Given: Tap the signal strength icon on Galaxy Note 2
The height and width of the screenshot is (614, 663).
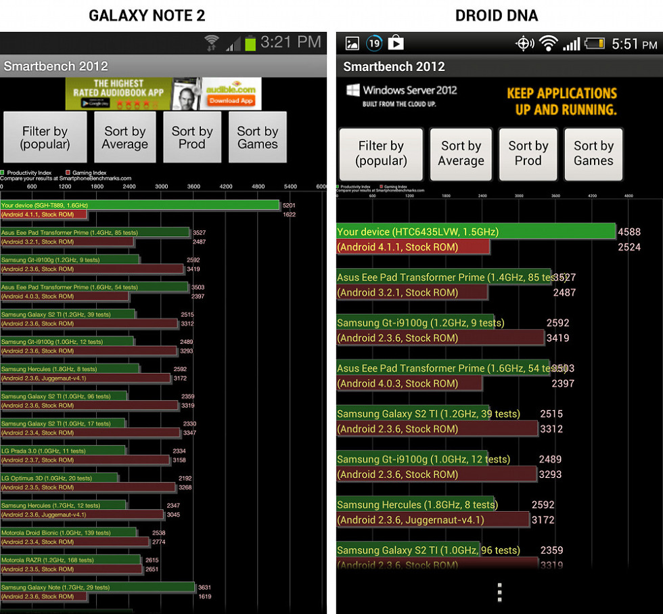Looking at the screenshot, I should pyautogui.click(x=233, y=44).
